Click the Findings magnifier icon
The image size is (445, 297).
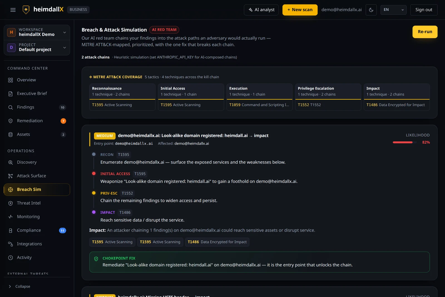(11, 107)
